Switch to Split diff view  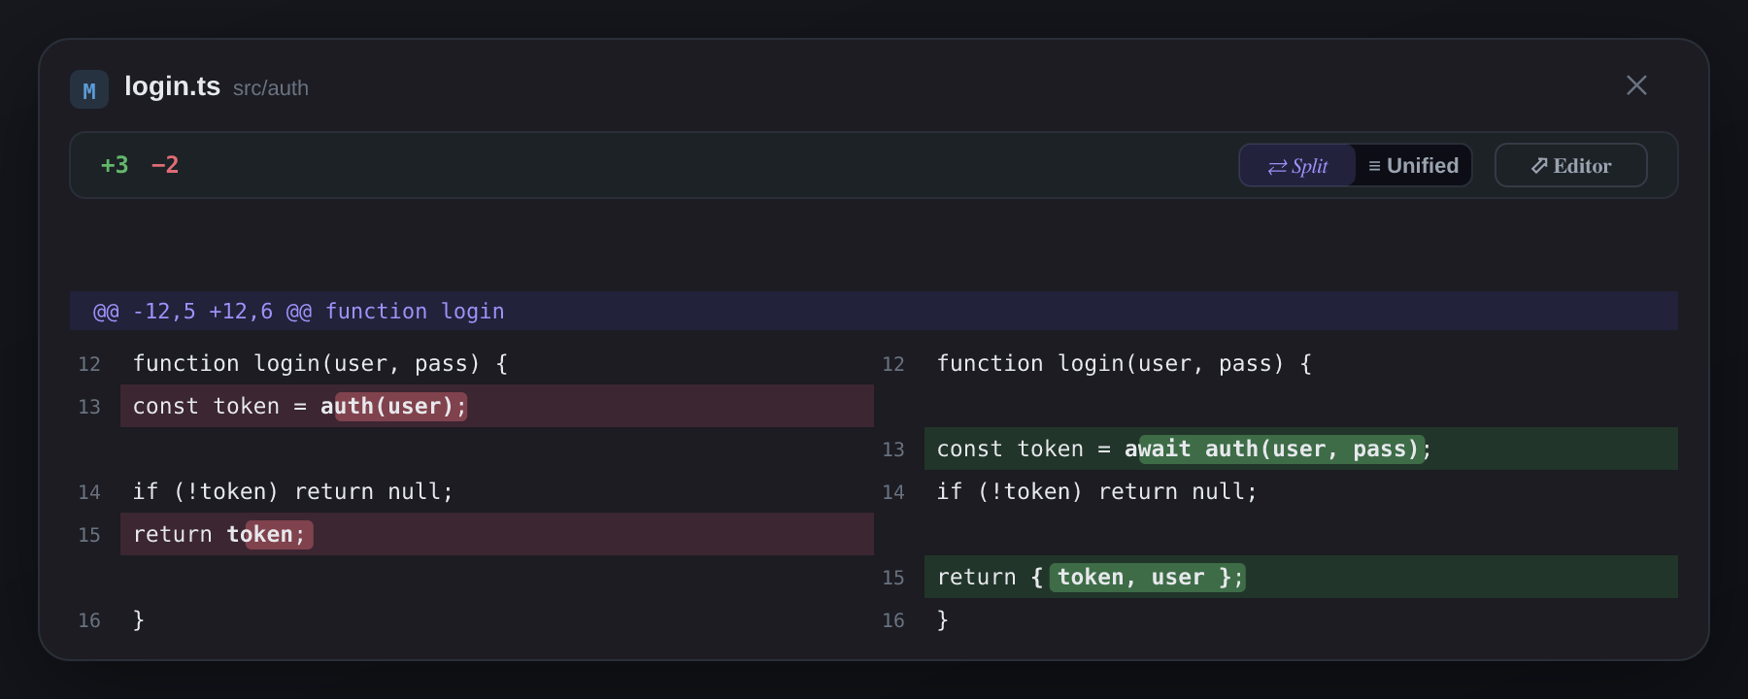coord(1297,166)
